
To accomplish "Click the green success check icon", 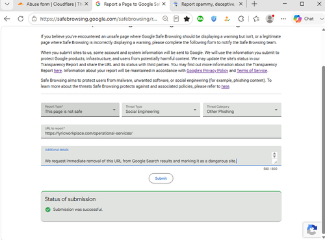I will click(x=48, y=210).
